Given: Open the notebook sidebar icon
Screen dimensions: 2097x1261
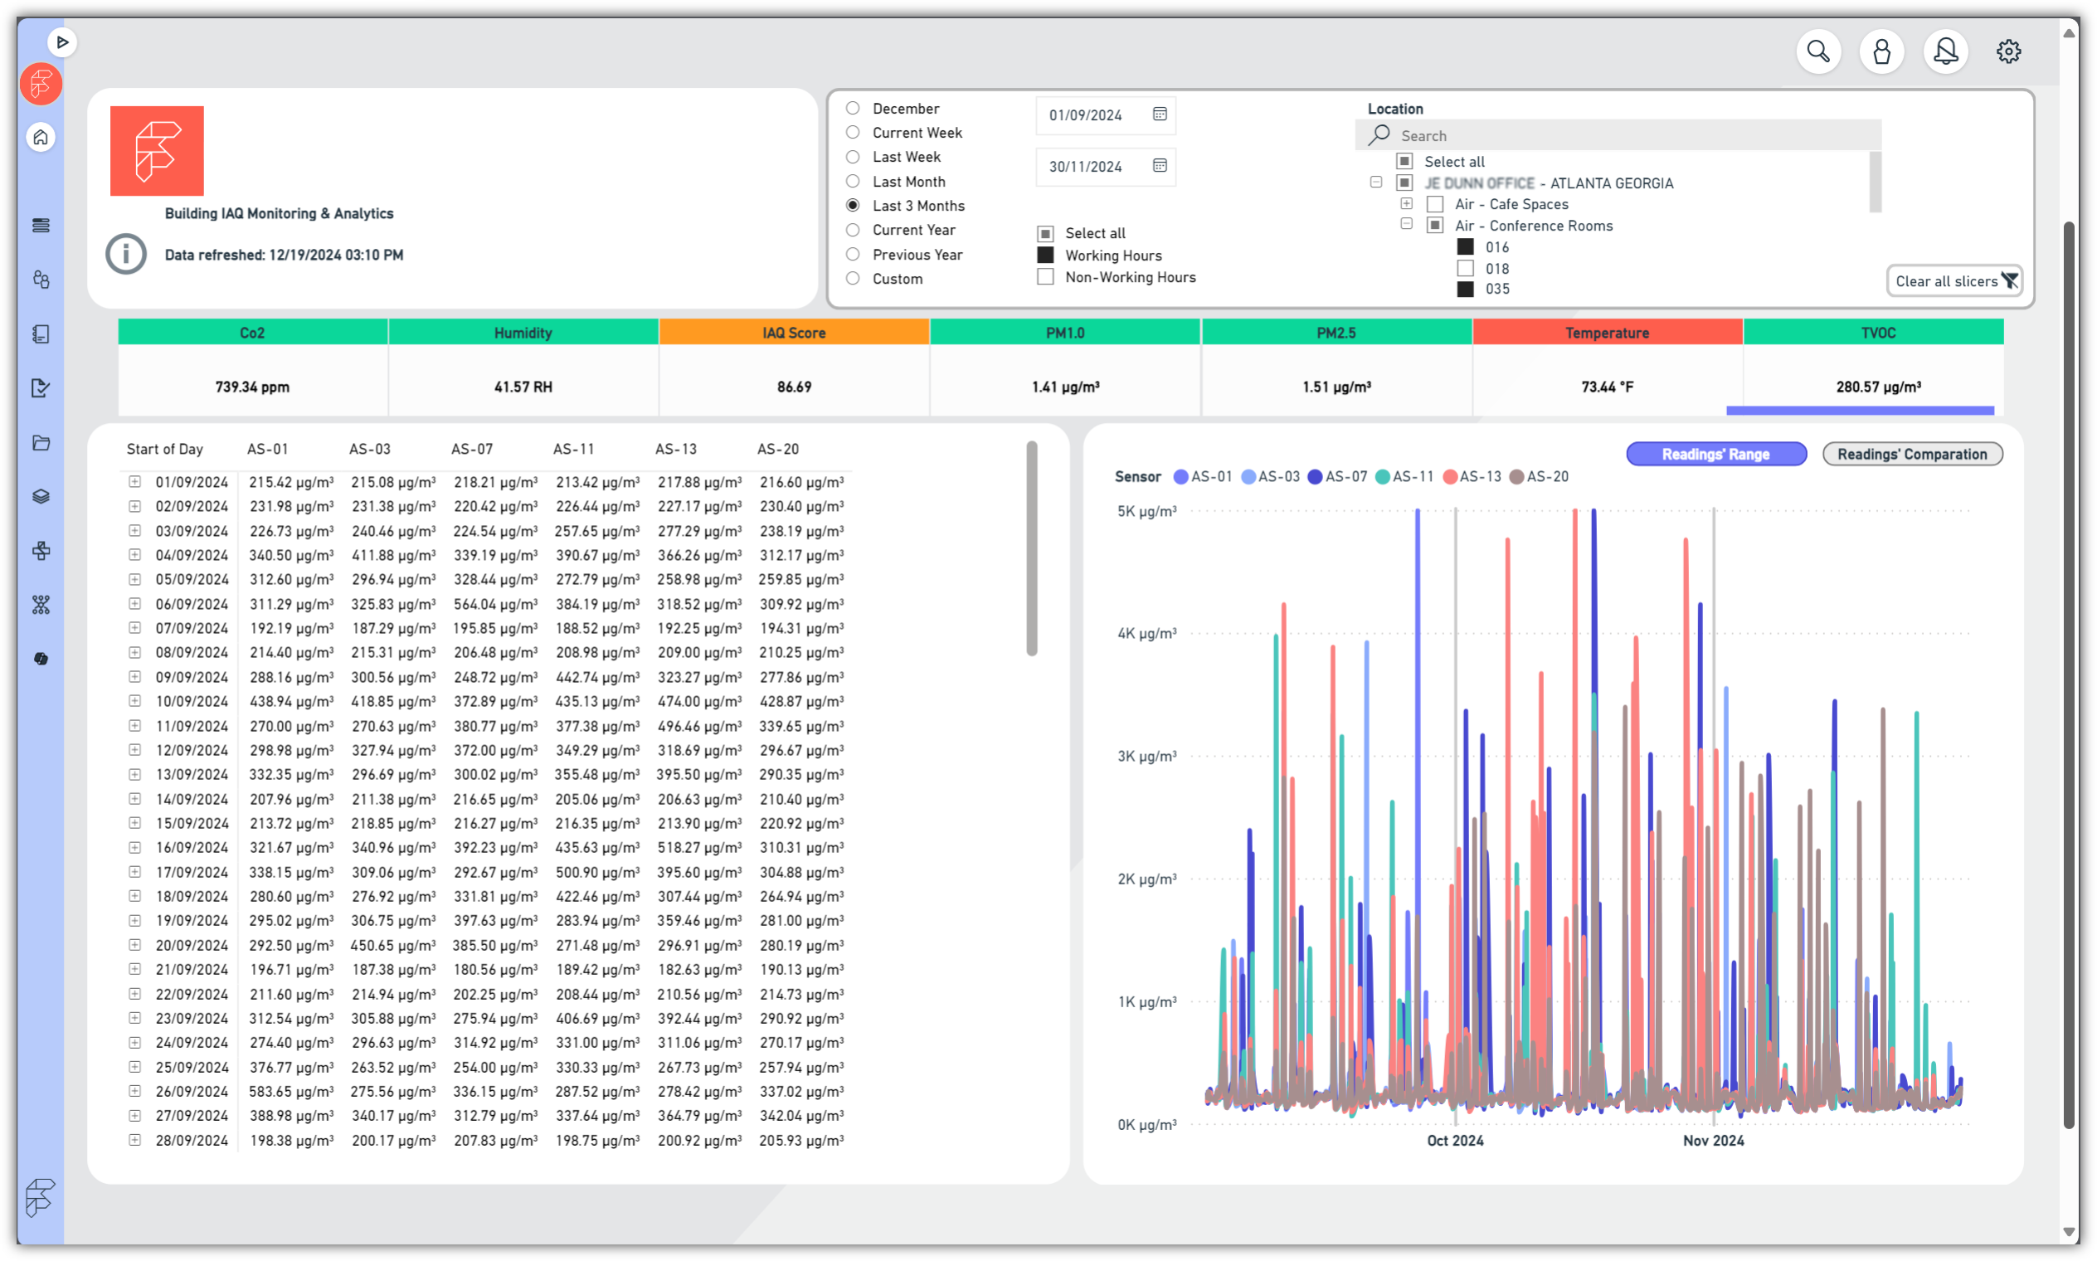Looking at the screenshot, I should tap(41, 334).
